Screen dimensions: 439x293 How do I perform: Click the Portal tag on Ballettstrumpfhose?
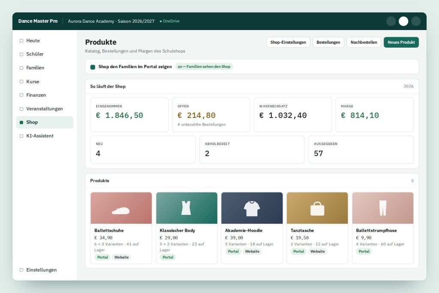(x=364, y=251)
